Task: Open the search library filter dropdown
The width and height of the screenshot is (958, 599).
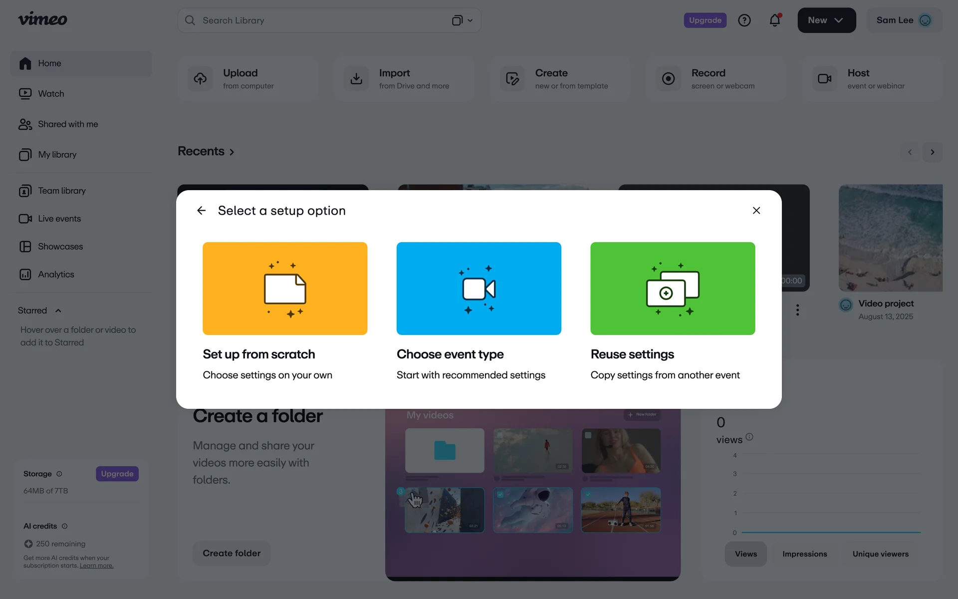Action: click(x=462, y=20)
